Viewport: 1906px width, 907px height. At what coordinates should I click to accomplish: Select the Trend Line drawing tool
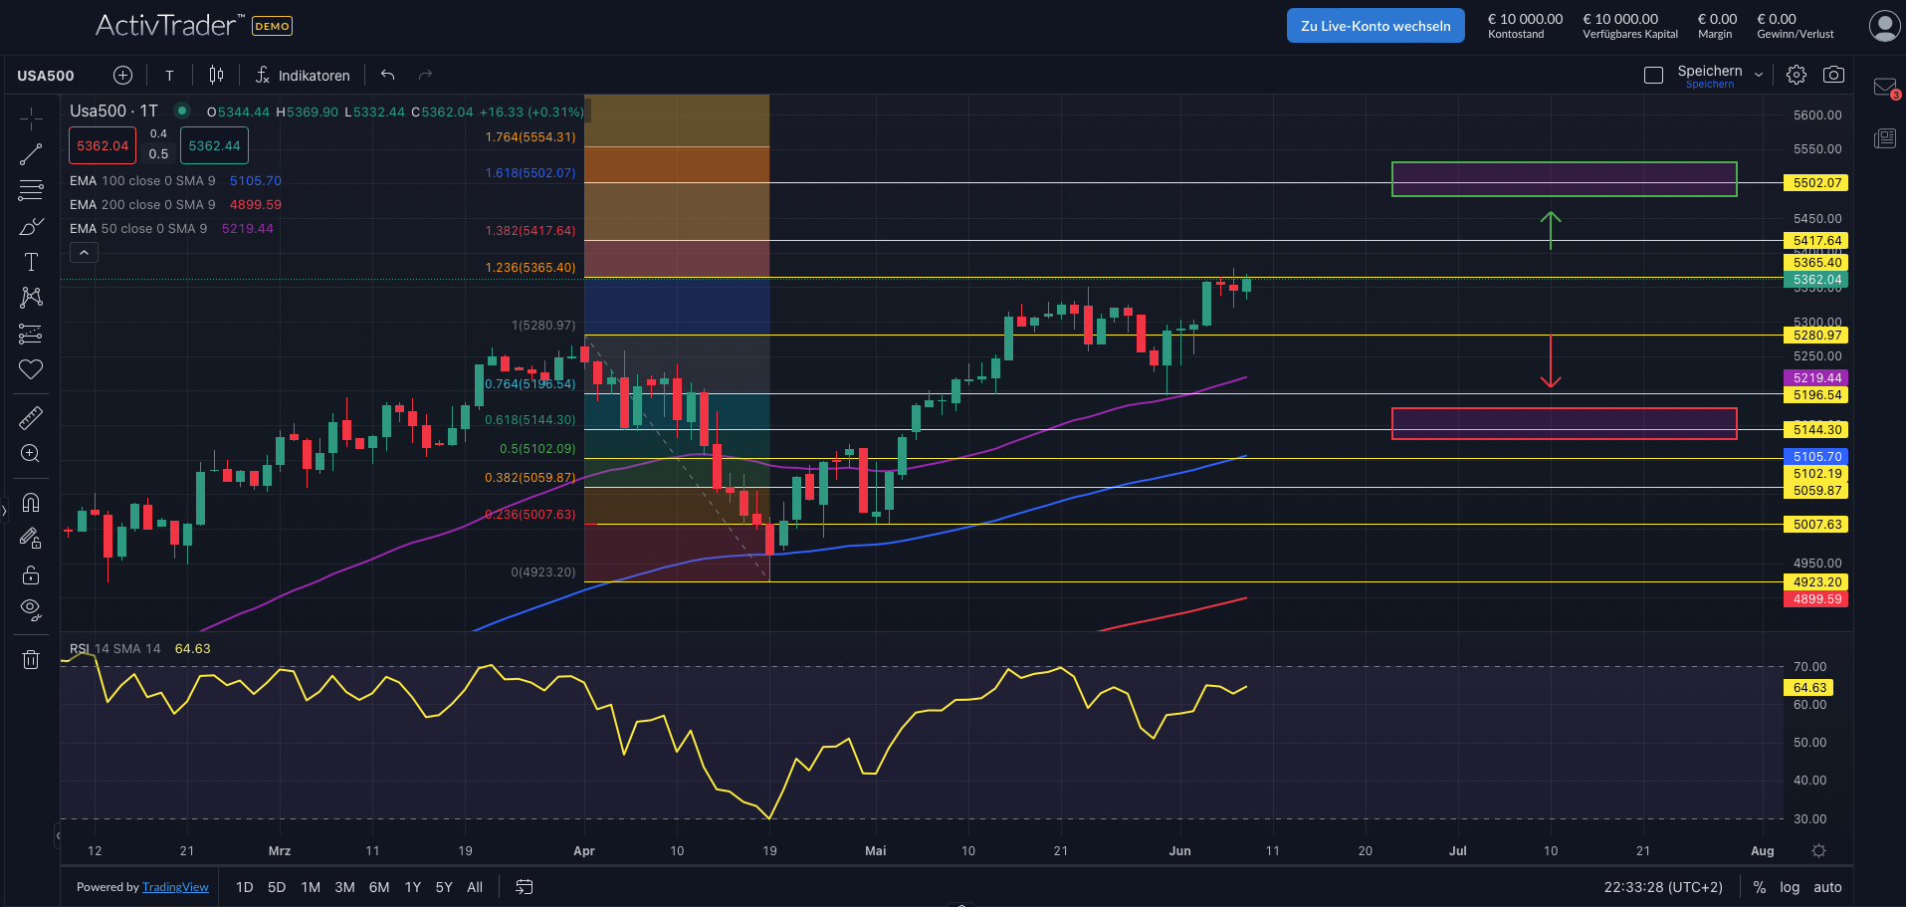point(31,153)
